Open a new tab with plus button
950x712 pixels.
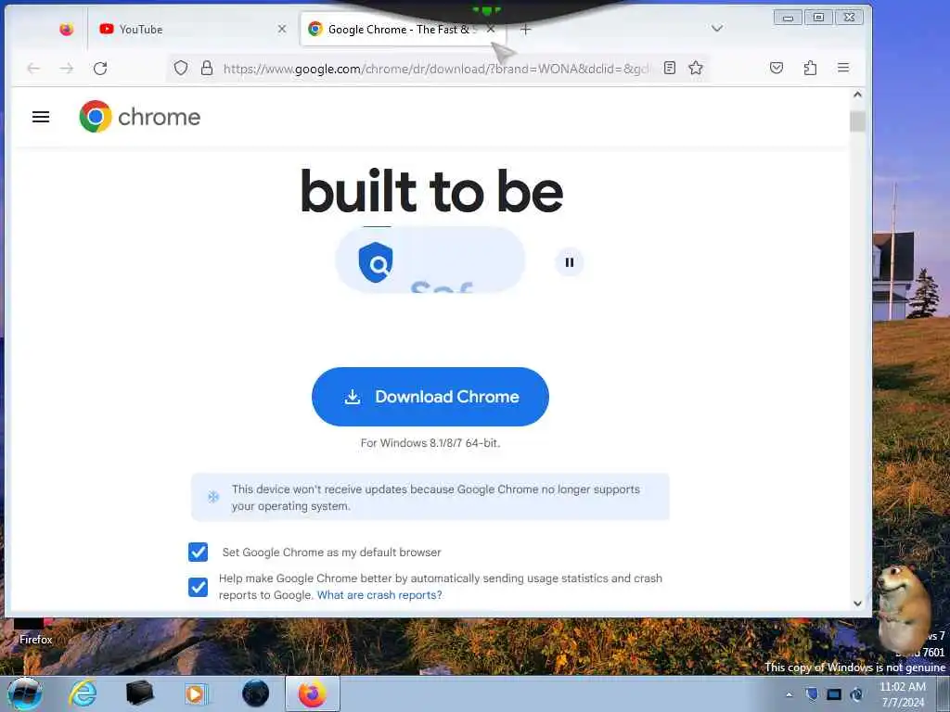point(525,29)
